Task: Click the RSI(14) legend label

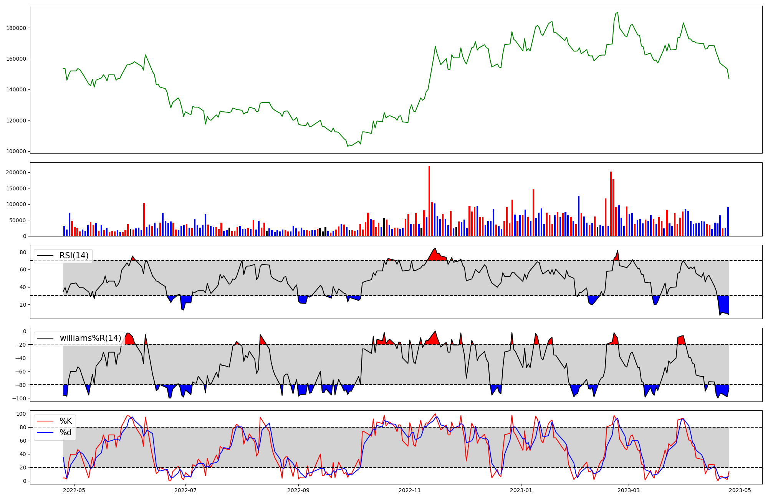Action: point(74,256)
